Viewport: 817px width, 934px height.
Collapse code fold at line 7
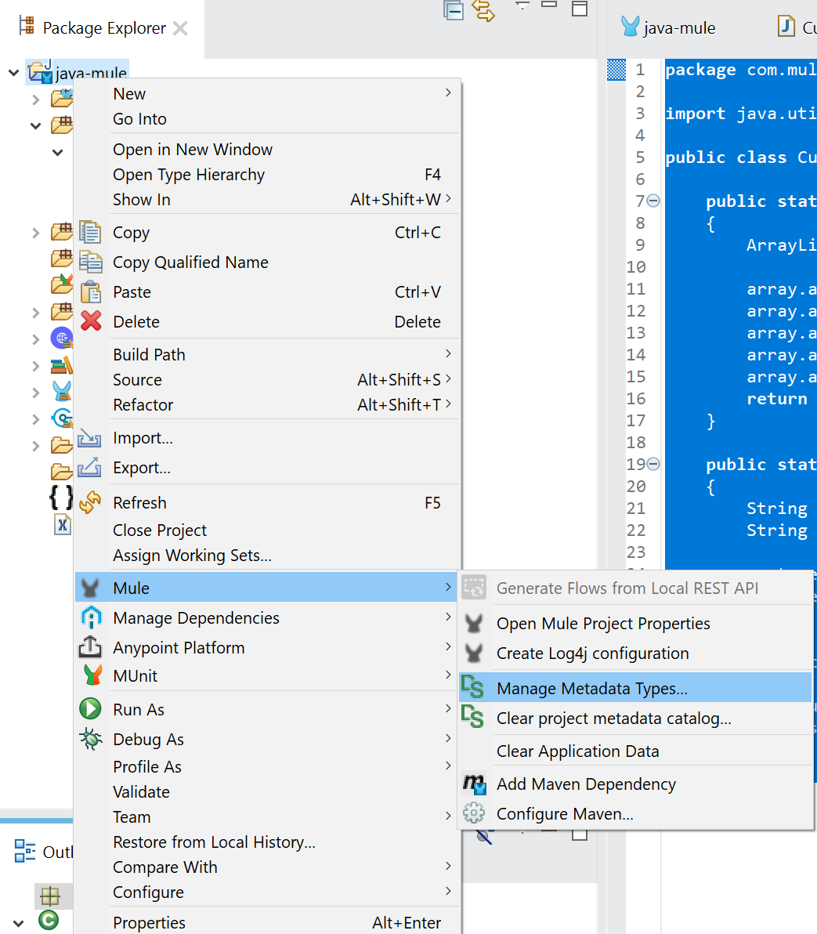653,201
